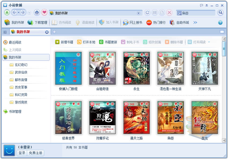Open the navigation history dropdown arrow
This screenshot has height=159, width=228.
coord(29,13)
